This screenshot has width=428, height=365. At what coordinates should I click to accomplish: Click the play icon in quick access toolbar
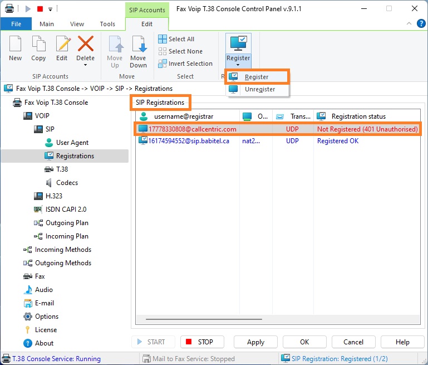coord(28,9)
